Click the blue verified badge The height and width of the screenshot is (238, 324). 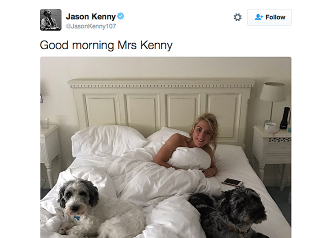click(x=120, y=16)
